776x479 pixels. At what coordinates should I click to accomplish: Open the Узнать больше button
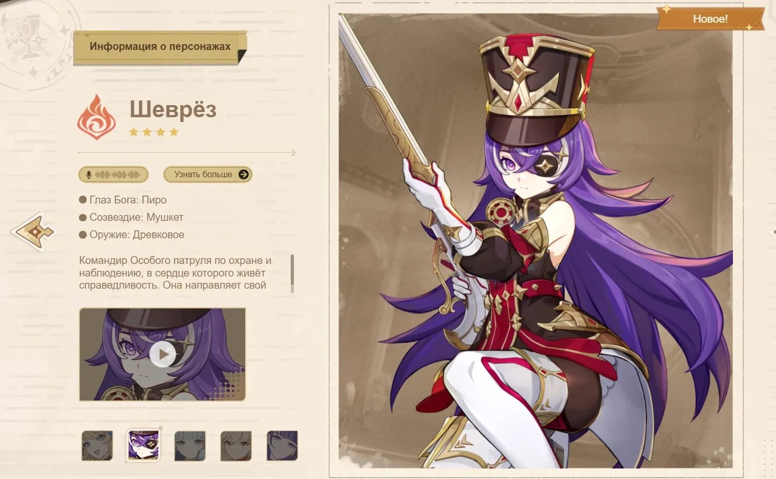[208, 175]
